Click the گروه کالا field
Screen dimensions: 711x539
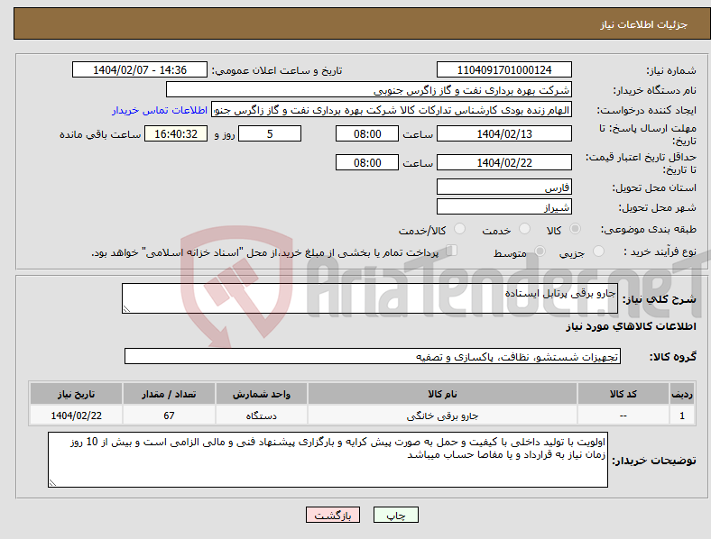coord(373,356)
